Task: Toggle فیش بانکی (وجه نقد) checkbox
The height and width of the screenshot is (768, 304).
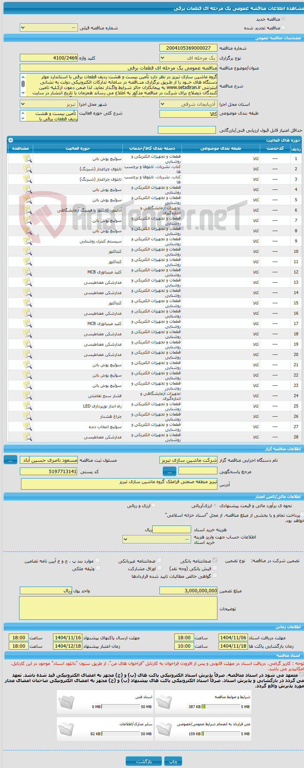Action: [x=215, y=568]
